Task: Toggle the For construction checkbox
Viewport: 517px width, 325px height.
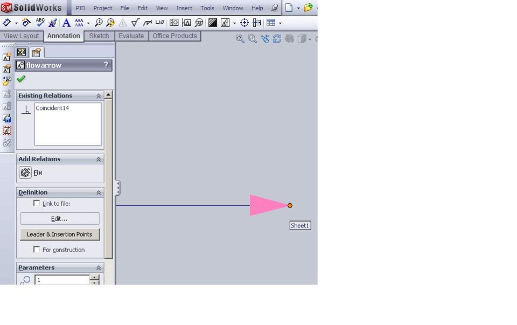Action: pos(37,250)
